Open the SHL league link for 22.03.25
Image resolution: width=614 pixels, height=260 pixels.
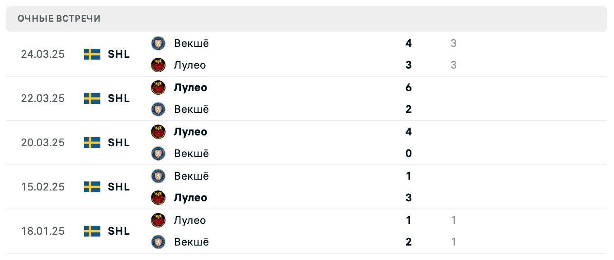click(x=119, y=98)
